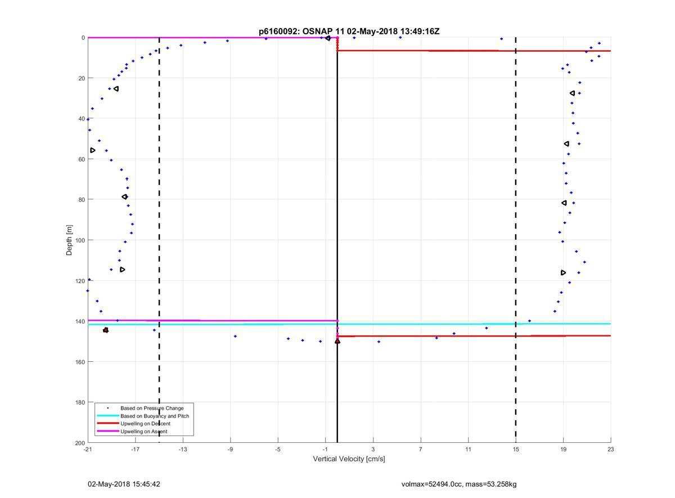Click black triangle marker at surface near -1 cm/s
The width and height of the screenshot is (675, 498).
click(328, 38)
